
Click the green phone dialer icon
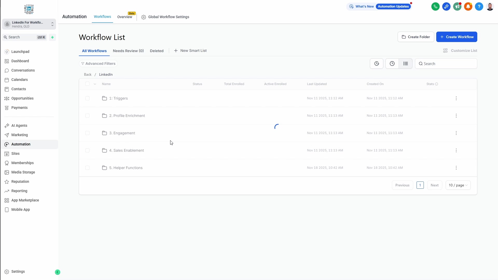coord(435,6)
